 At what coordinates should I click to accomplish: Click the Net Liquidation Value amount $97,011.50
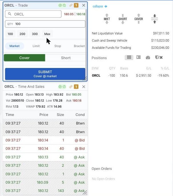[x=161, y=33]
